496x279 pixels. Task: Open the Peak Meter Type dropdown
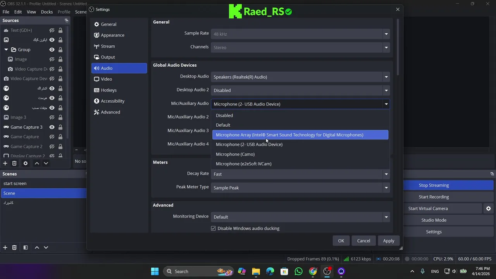tap(300, 188)
